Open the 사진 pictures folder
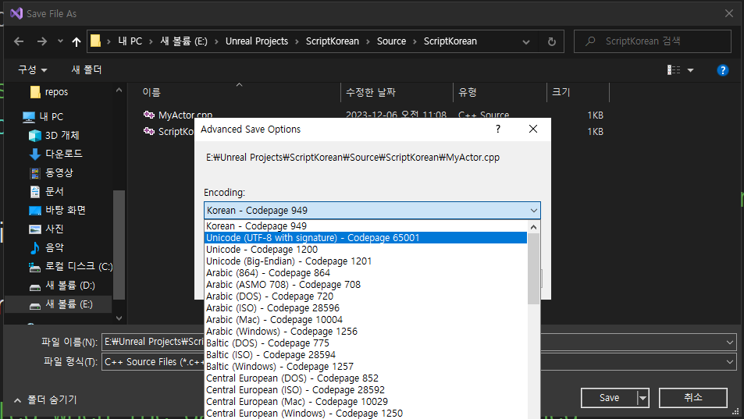 pyautogui.click(x=54, y=229)
